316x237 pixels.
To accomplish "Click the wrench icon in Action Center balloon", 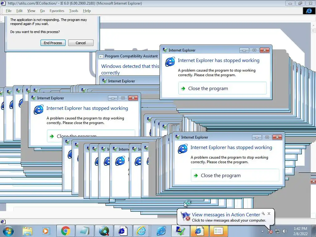I will (263, 214).
